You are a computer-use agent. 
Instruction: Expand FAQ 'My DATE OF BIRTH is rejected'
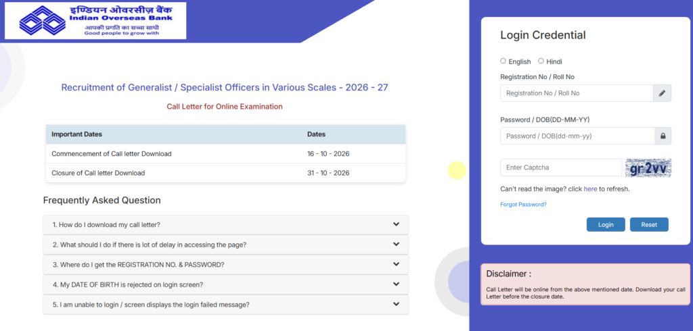226,284
